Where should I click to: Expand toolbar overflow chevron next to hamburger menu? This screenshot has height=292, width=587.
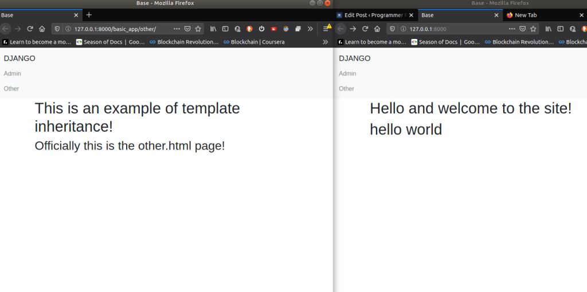point(310,29)
